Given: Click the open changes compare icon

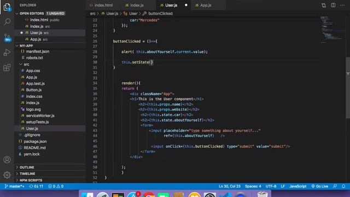Looking at the screenshot, I should coord(324,5).
